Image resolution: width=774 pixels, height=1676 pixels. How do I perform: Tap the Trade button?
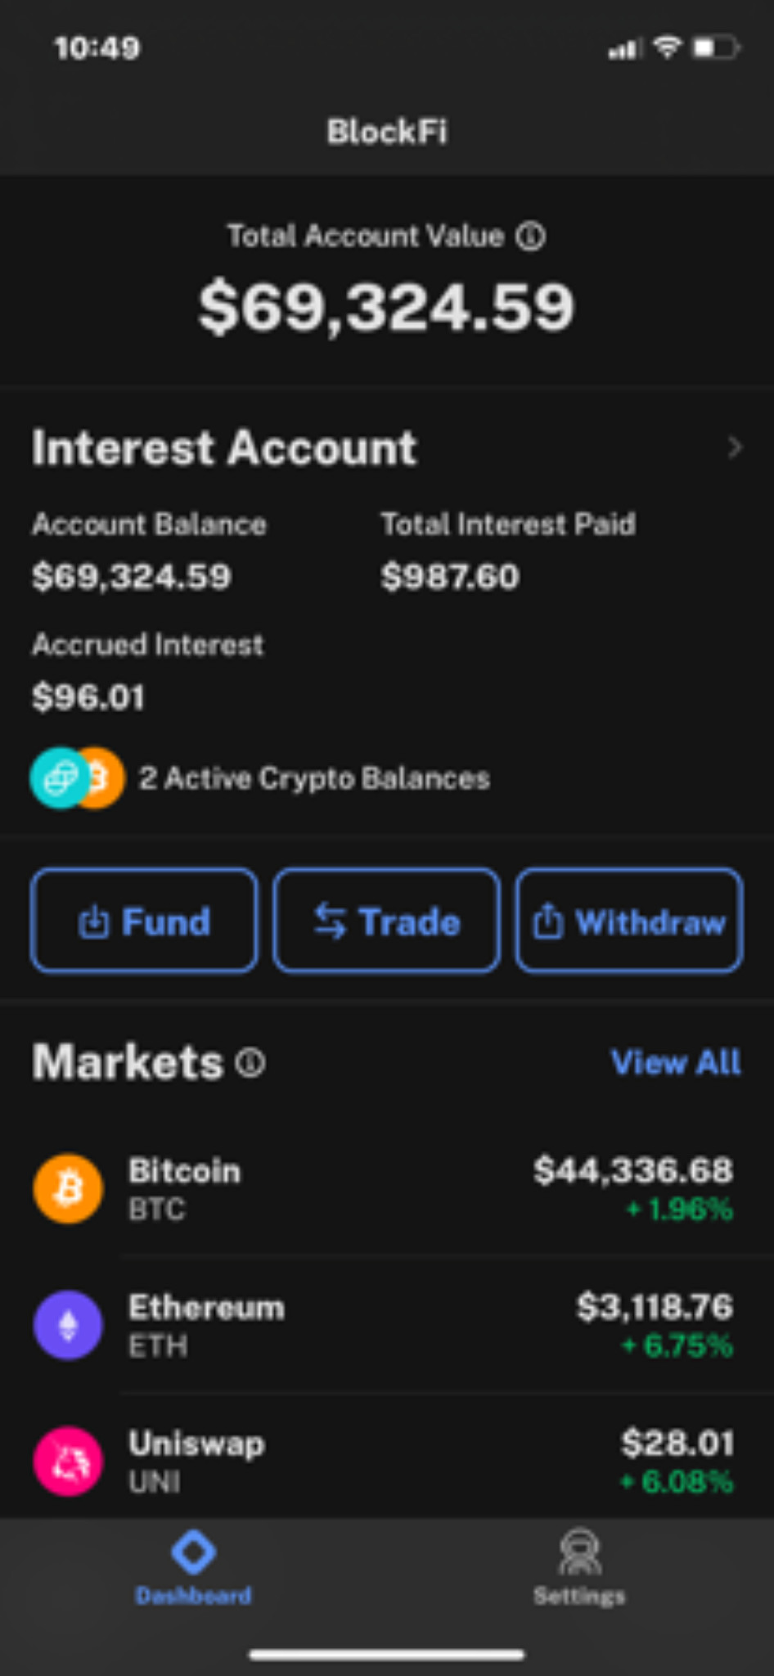386,921
